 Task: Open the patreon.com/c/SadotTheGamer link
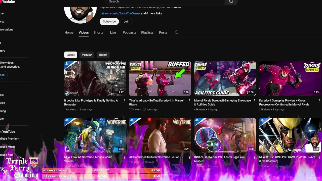(x=120, y=13)
